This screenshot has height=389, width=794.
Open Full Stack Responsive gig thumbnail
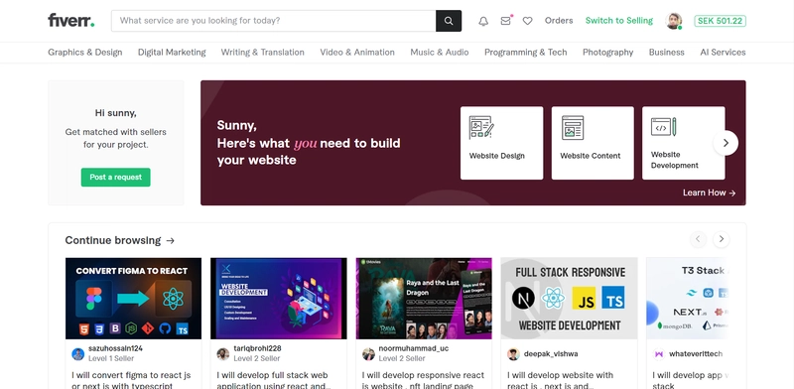pyautogui.click(x=569, y=299)
